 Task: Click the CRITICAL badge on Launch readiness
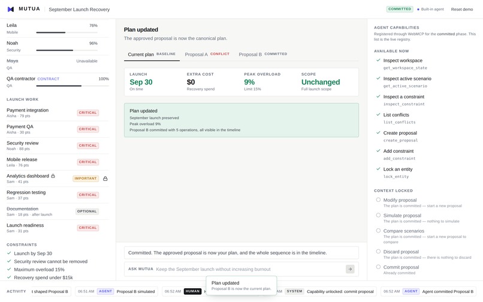click(87, 228)
